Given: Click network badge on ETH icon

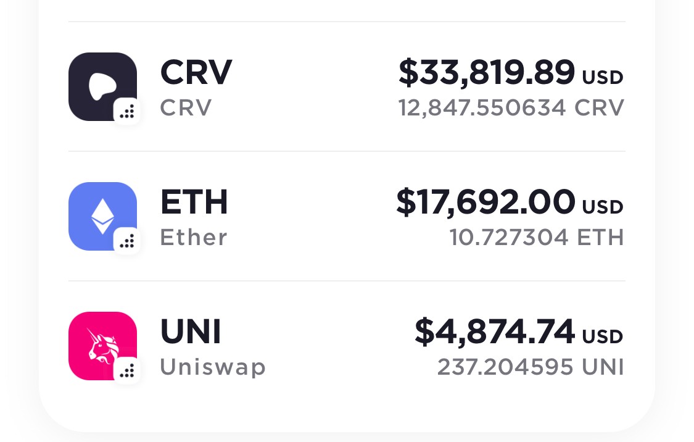Looking at the screenshot, I should click(x=127, y=241).
